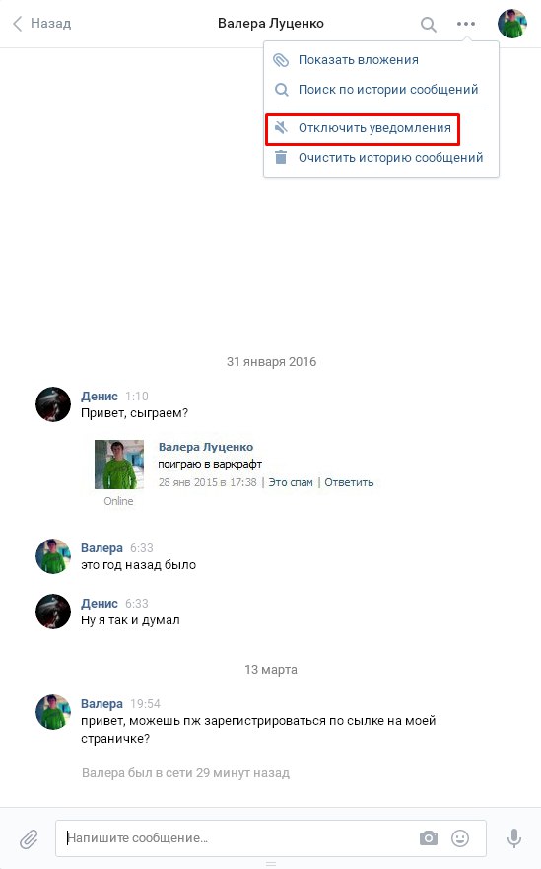
Task: Choose Очистить историю сообщений
Action: 391,158
